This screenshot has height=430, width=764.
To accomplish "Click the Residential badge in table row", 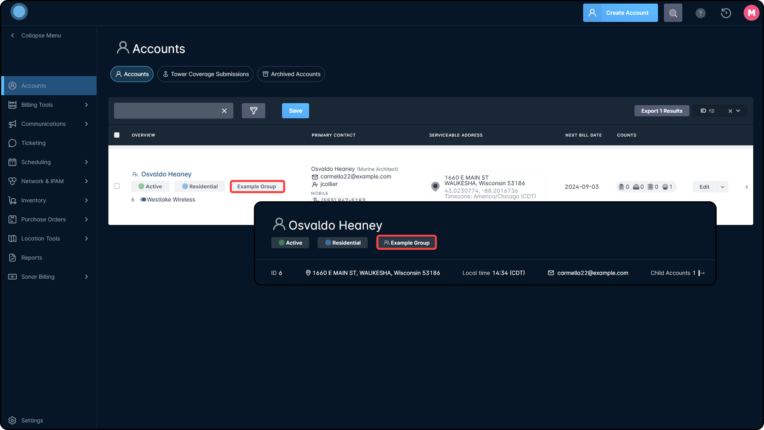I will (200, 187).
